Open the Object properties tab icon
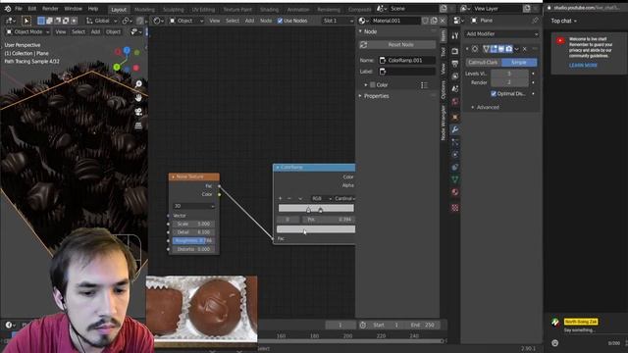 tap(455, 117)
